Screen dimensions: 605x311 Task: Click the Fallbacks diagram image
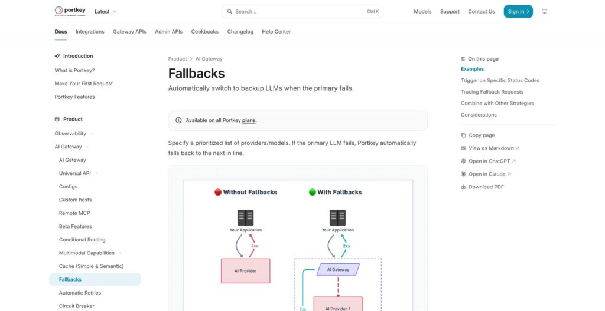click(298, 246)
